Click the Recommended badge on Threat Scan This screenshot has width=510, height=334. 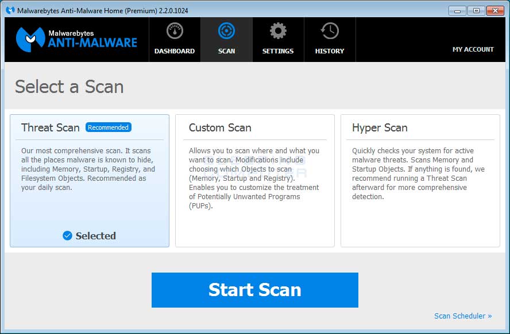pos(108,127)
